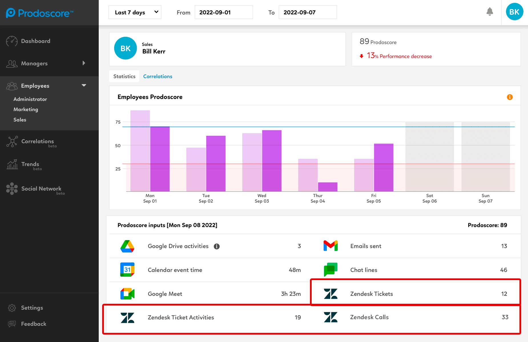Collapse the Employees submenu arrow
This screenshot has width=528, height=342.
pyautogui.click(x=84, y=85)
